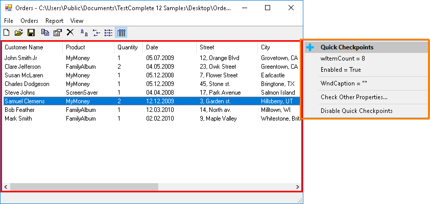Click the city Earlcastle
Viewport: 430px width, 204px height.
tap(273, 75)
